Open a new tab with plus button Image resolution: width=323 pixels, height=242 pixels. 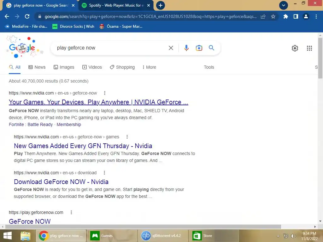161,5
